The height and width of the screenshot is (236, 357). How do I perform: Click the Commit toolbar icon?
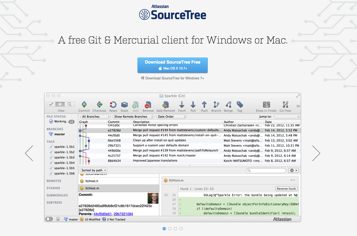pyautogui.click(x=84, y=105)
